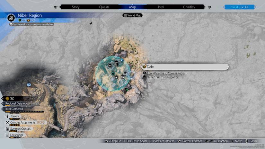The width and height of the screenshot is (265, 149).
Task: Select the green diamond quest marker
Action: click(113, 74)
